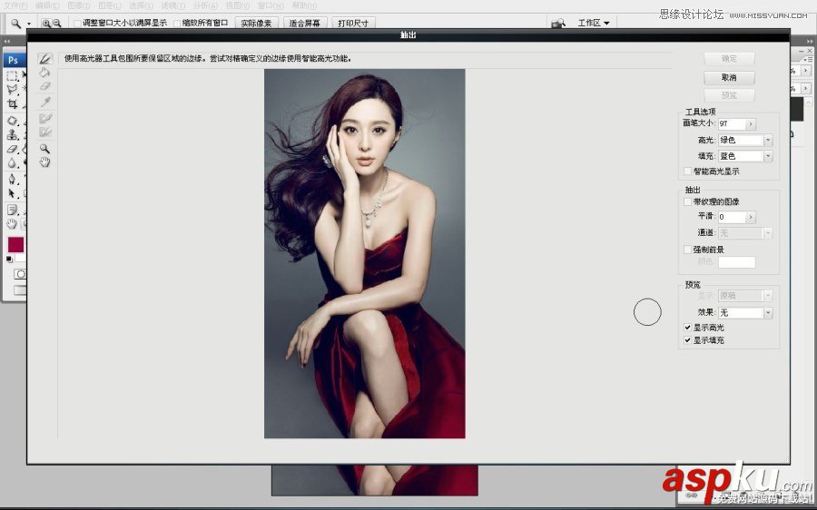Screen dimensions: 817x510
Task: Click the 预览 button
Action: [x=729, y=95]
